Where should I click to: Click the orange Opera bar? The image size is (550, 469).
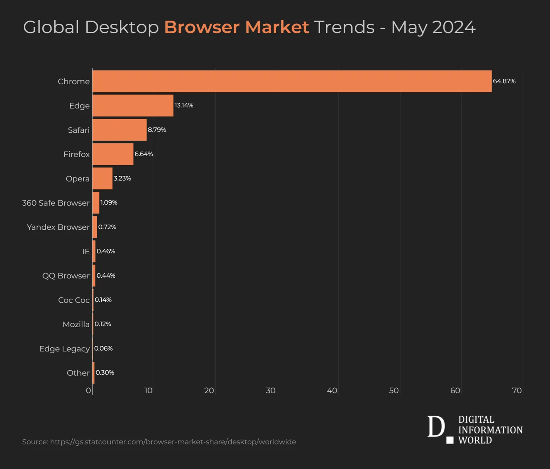click(x=102, y=179)
